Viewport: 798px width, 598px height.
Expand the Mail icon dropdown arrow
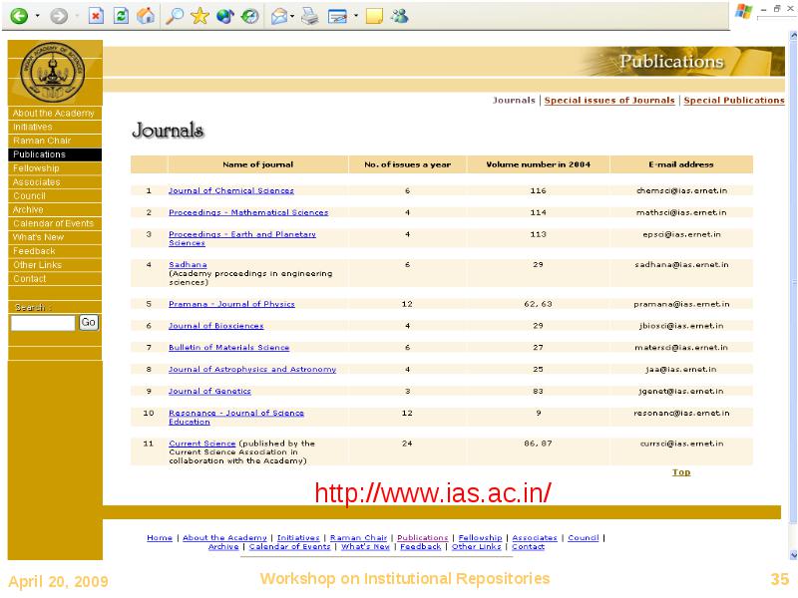tap(292, 16)
